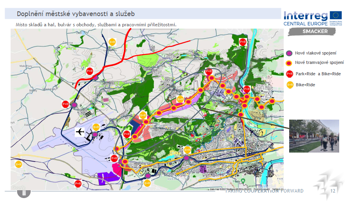Click the legend icon for Nové vlakové spojení
This screenshot has width=362, height=211.
[x=289, y=53]
